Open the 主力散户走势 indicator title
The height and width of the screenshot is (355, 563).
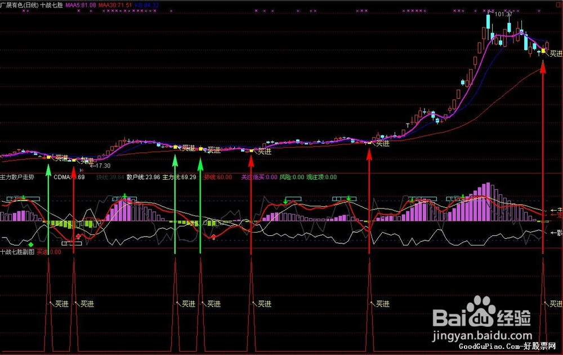pyautogui.click(x=17, y=177)
